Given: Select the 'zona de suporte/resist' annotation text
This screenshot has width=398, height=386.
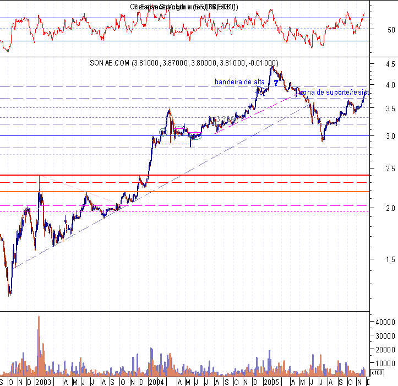Looking at the screenshot, I should 334,92.
